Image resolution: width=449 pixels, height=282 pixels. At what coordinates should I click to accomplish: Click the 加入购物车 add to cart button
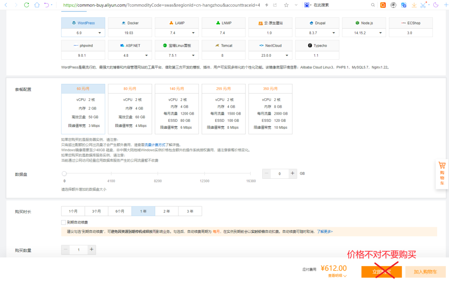(x=425, y=272)
